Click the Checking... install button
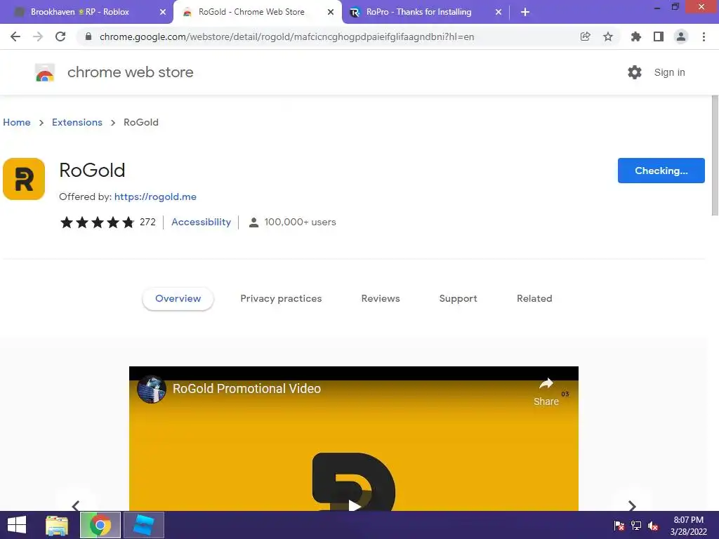 661,171
